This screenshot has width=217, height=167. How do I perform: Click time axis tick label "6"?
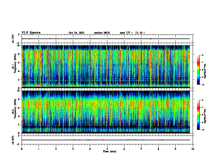click(x=124, y=149)
